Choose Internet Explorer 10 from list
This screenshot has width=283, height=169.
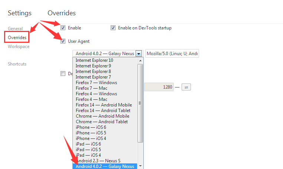[105, 60]
